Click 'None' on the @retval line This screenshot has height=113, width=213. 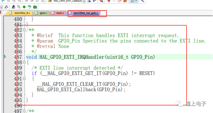64,46
